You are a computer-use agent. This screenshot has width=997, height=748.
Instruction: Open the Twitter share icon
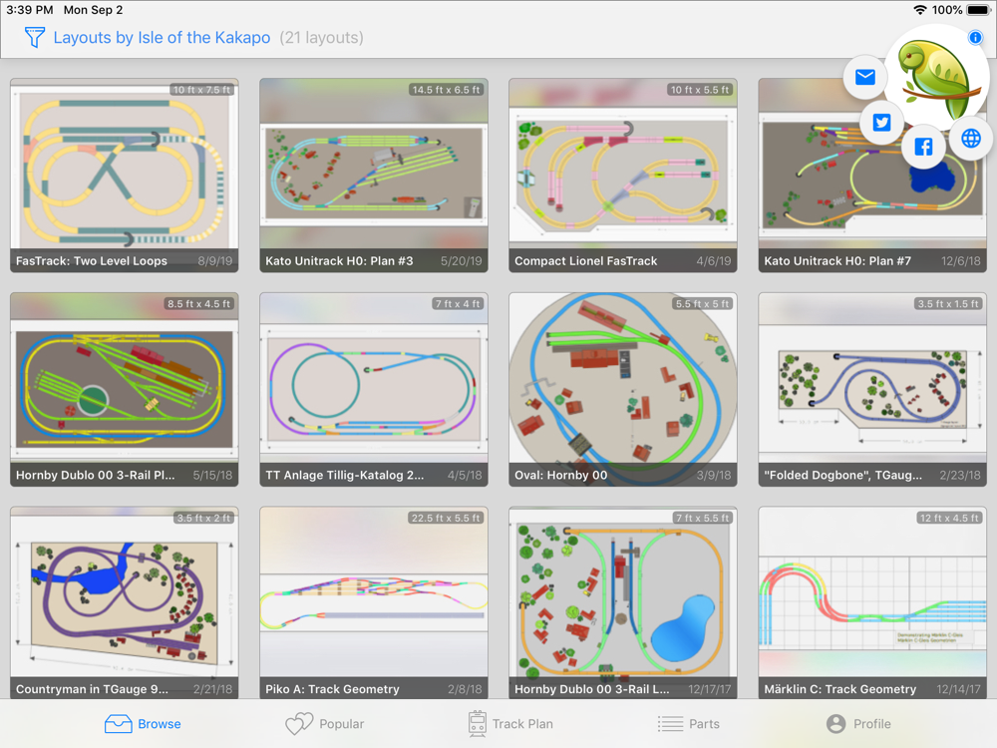click(881, 122)
